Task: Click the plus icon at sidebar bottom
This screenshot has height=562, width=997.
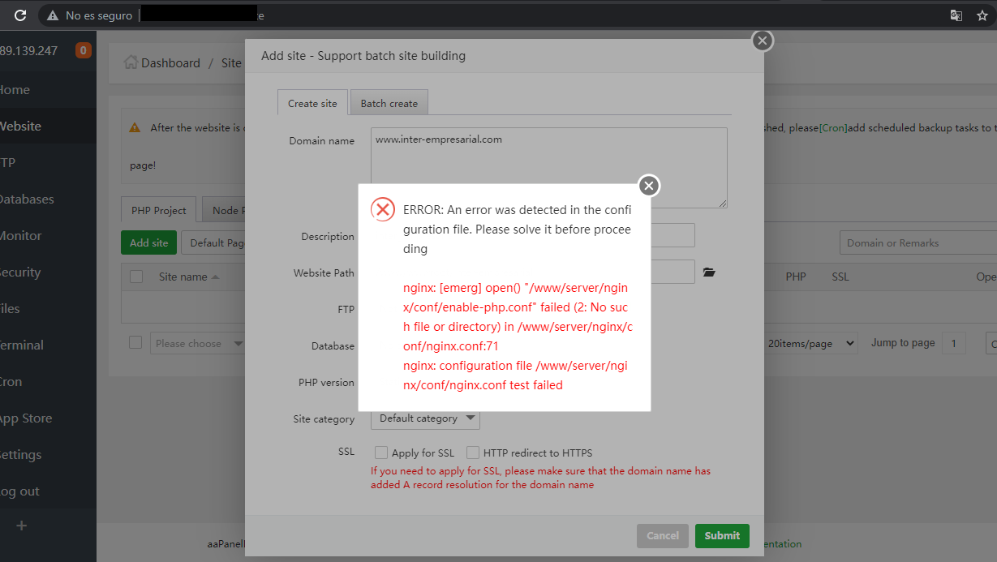Action: [x=20, y=526]
